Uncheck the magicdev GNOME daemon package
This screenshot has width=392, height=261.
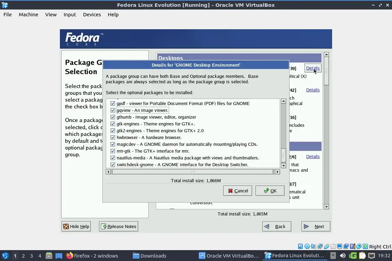(113, 144)
